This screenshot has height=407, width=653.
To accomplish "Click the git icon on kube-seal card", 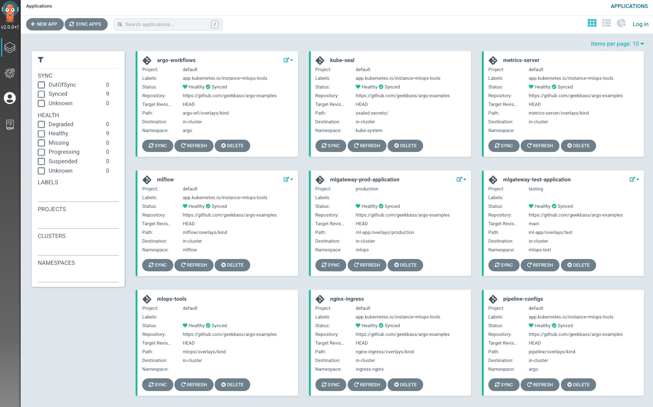I will coord(320,60).
